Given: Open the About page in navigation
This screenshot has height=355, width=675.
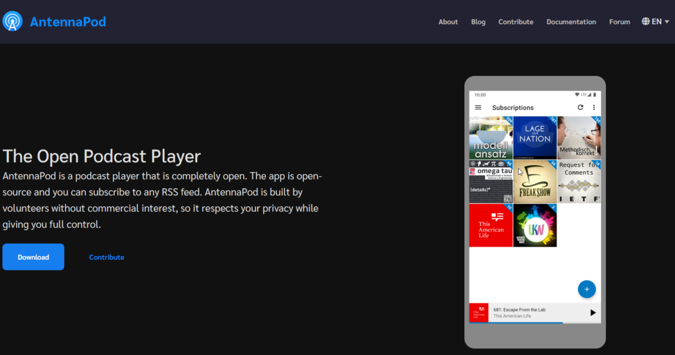Looking at the screenshot, I should 448,22.
